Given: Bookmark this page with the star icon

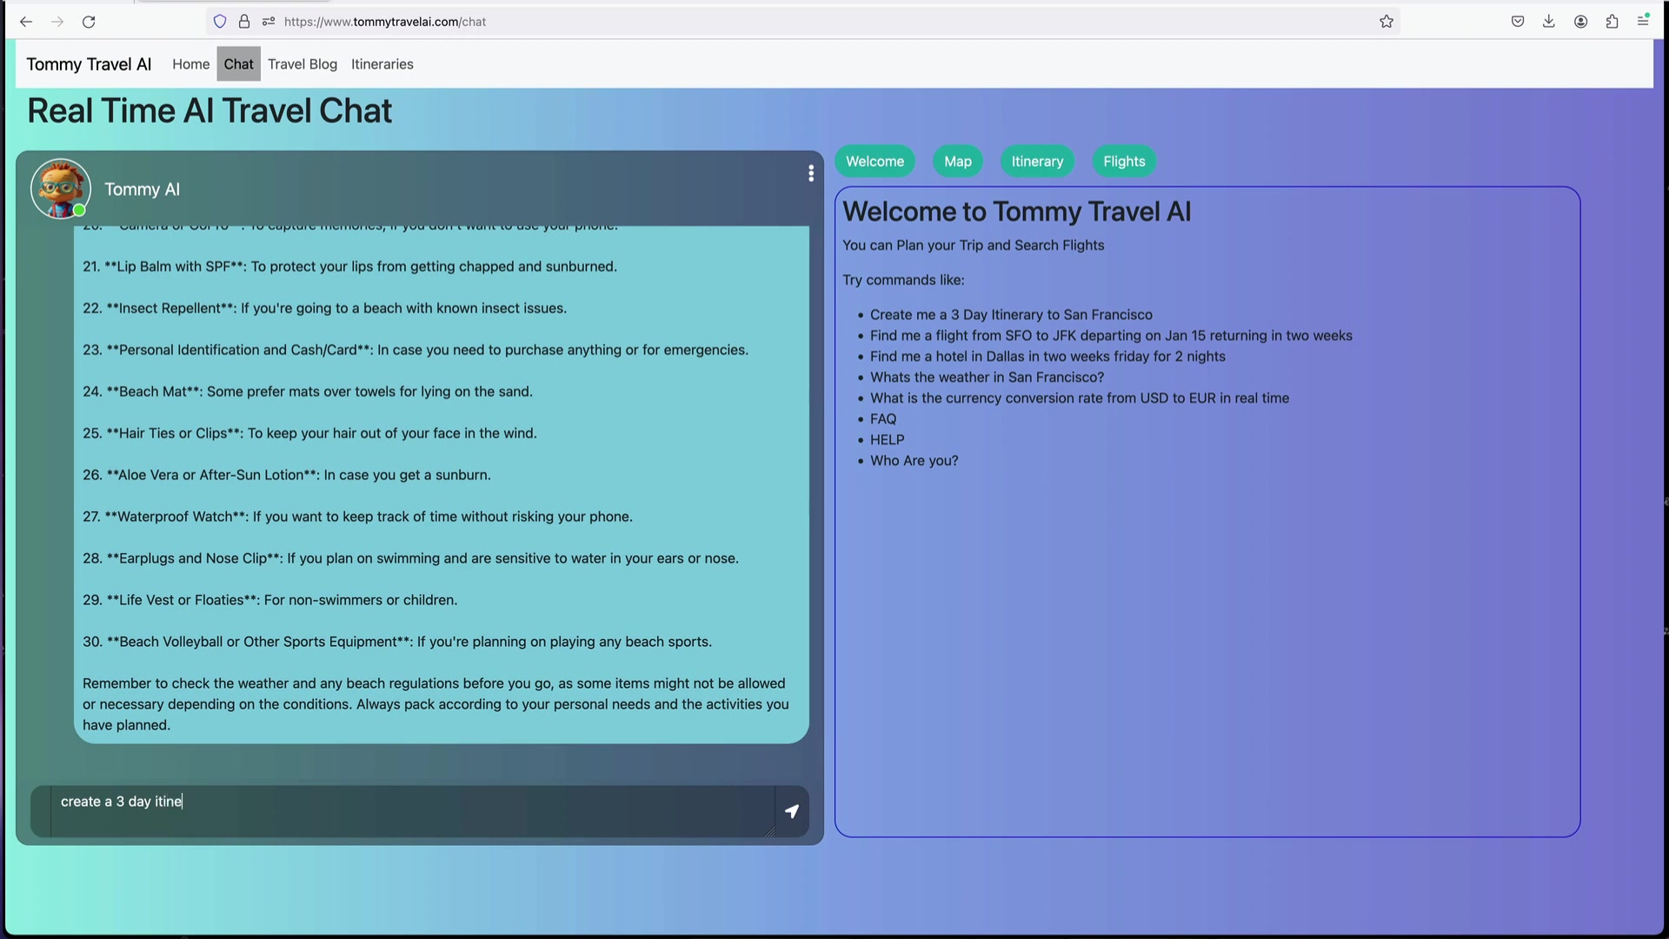Looking at the screenshot, I should tap(1386, 22).
